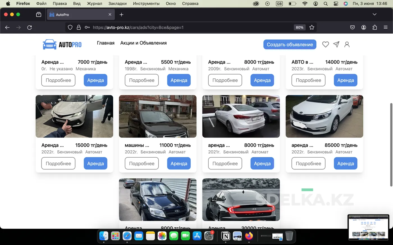Click Подробнее on the 15000 тг/день listing
The height and width of the screenshot is (245, 393).
point(58,164)
